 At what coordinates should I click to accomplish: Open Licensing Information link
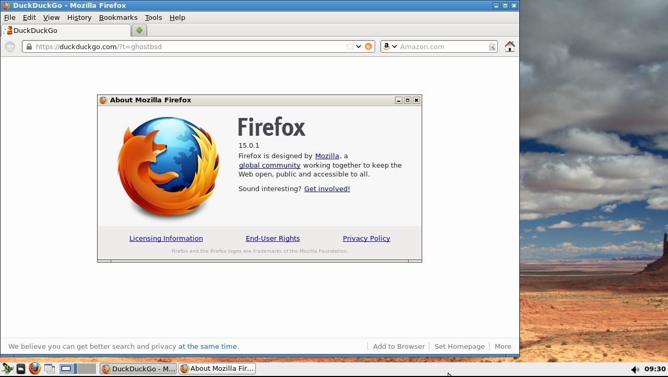point(166,238)
